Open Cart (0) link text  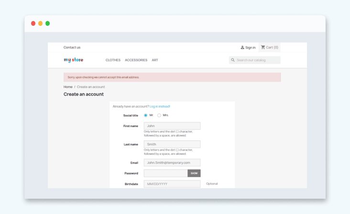tap(272, 47)
